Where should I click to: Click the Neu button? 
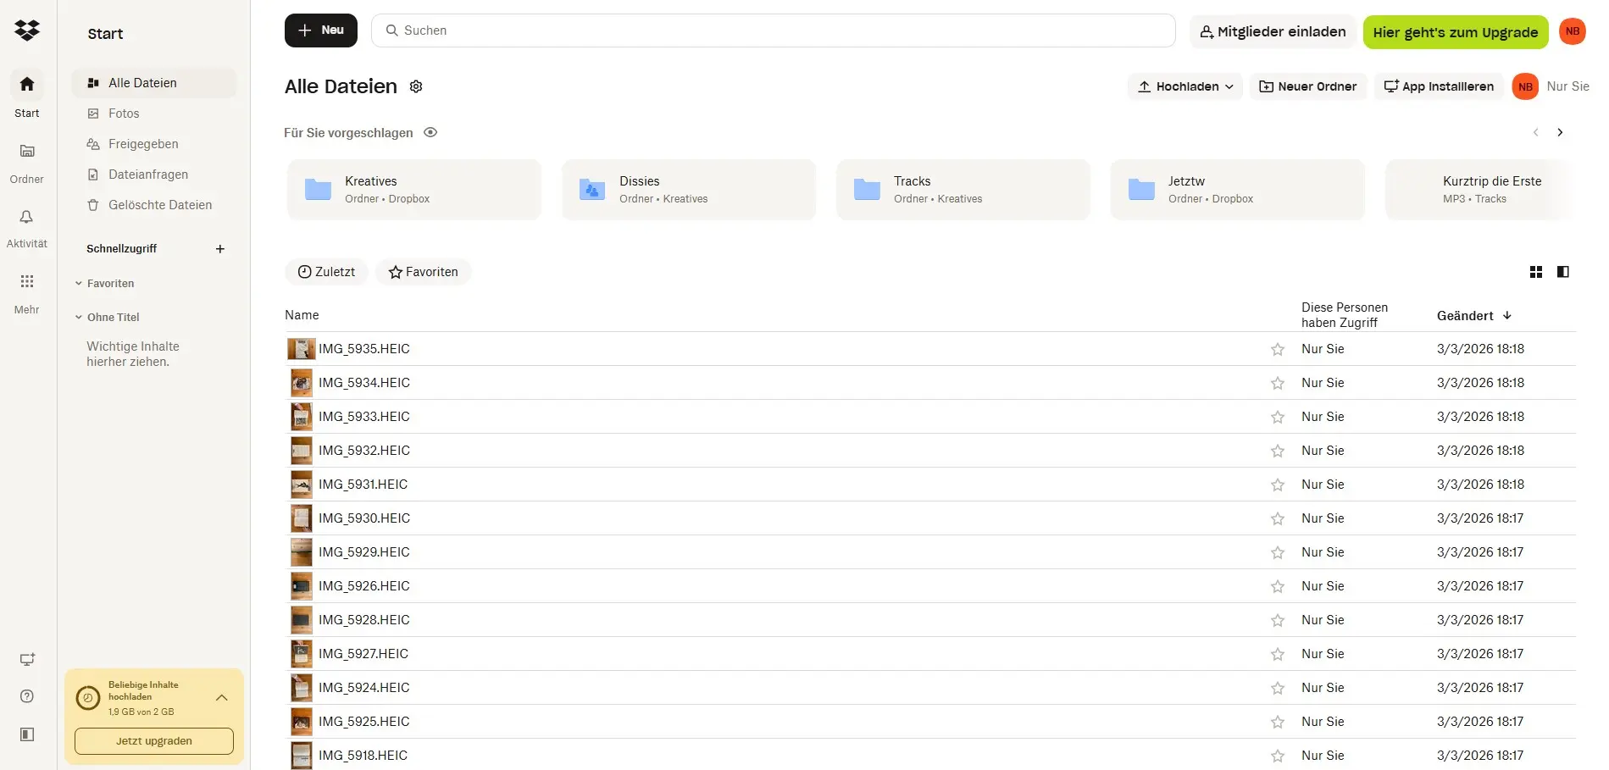point(320,30)
